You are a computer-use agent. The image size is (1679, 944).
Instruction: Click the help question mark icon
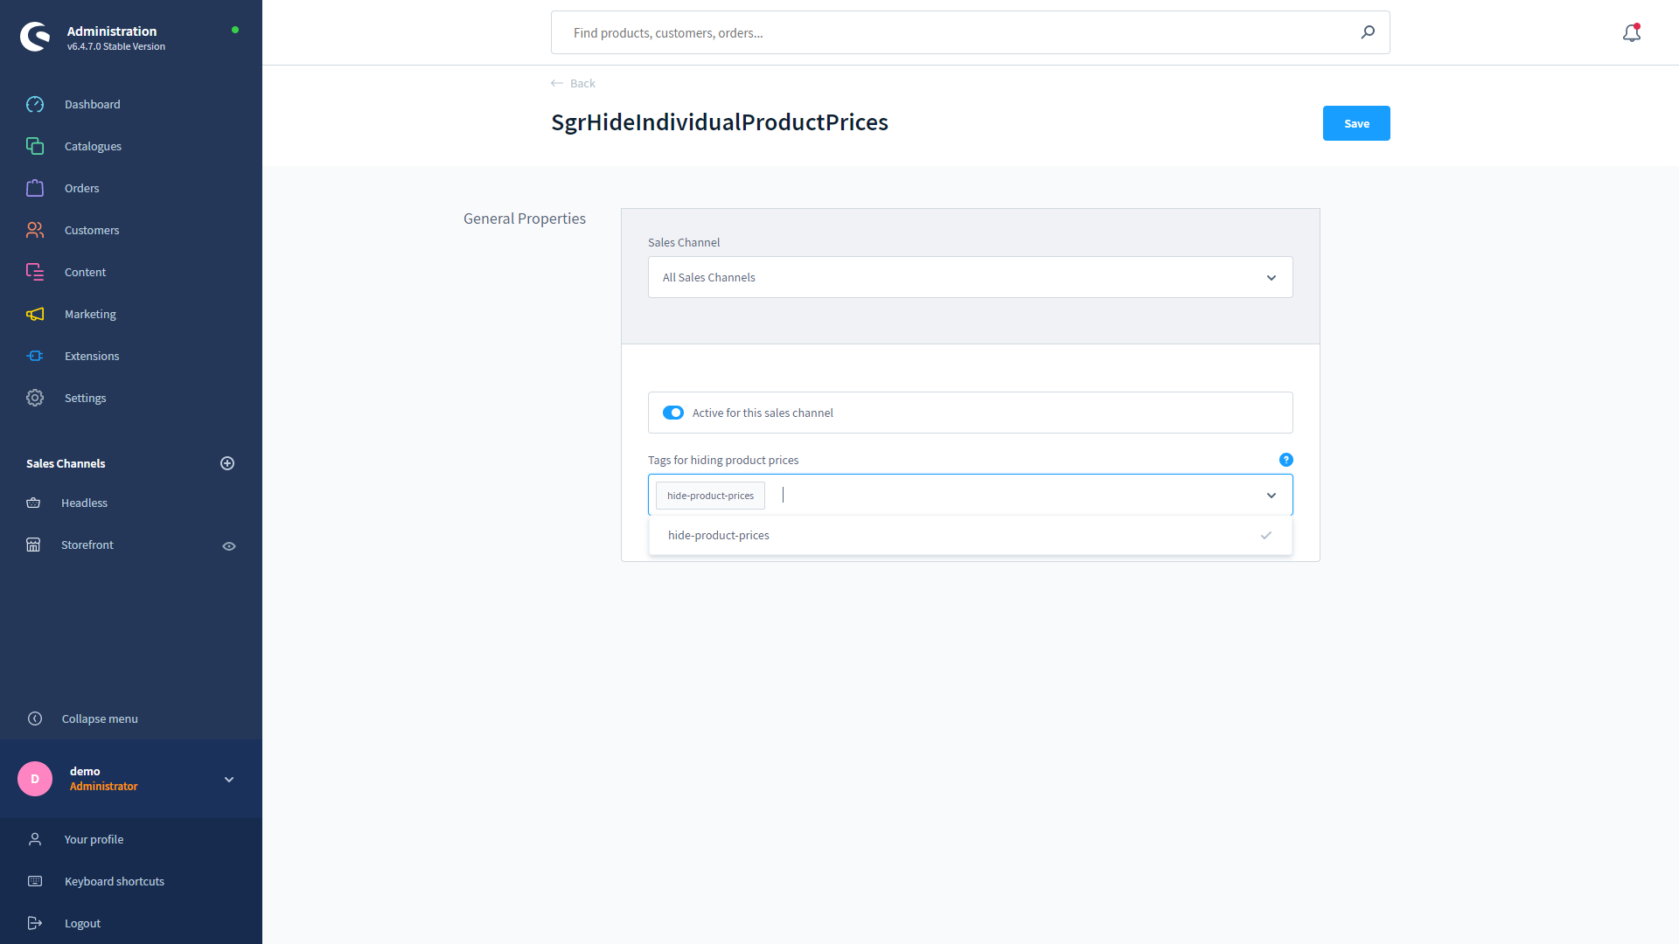coord(1286,460)
